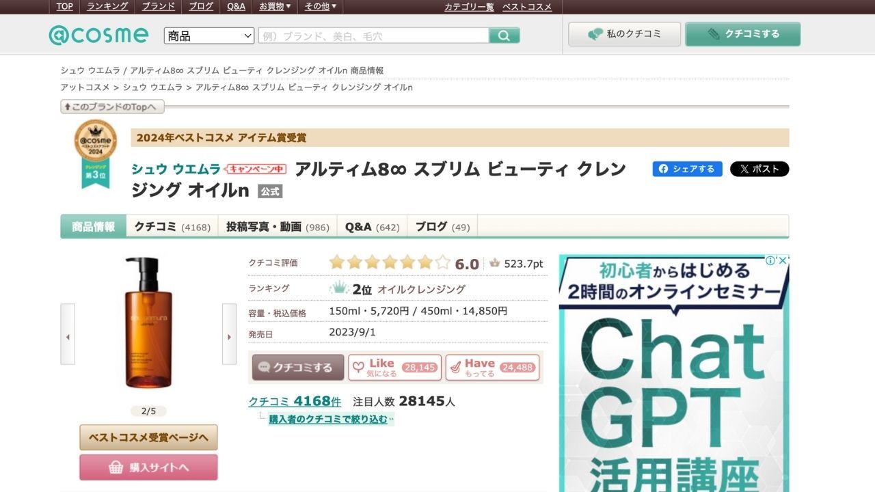The image size is (875, 492).
Task: Click the crown icon next to 523.7pt
Action: point(495,263)
